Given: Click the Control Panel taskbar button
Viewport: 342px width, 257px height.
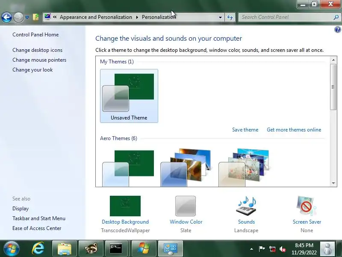Looking at the screenshot, I should tap(171, 248).
